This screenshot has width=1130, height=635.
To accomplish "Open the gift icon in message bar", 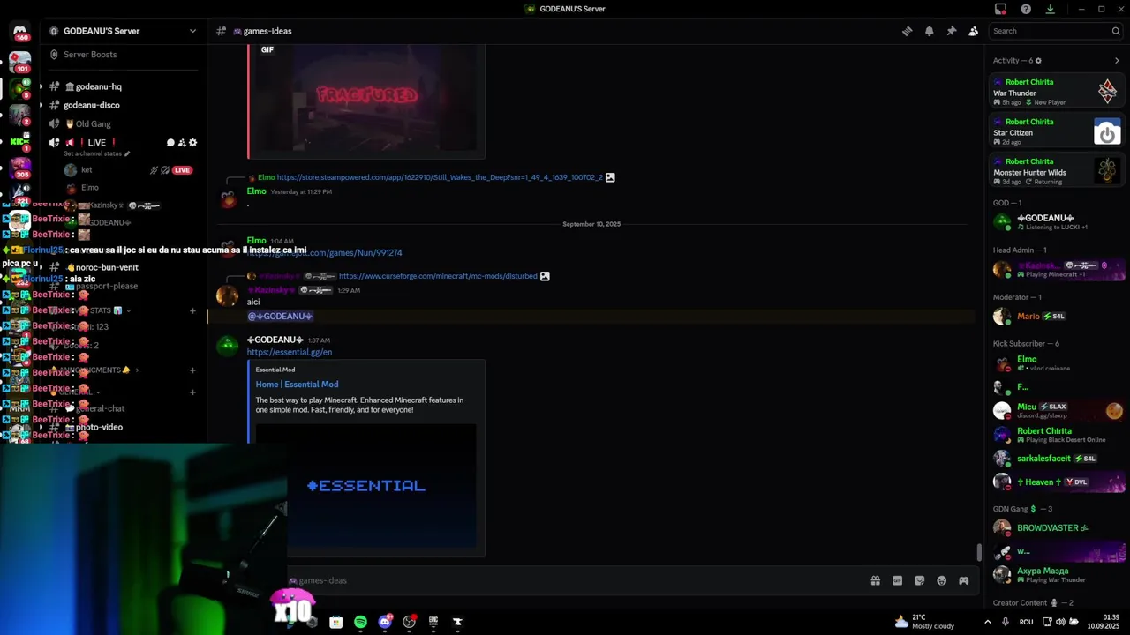I will tap(875, 580).
